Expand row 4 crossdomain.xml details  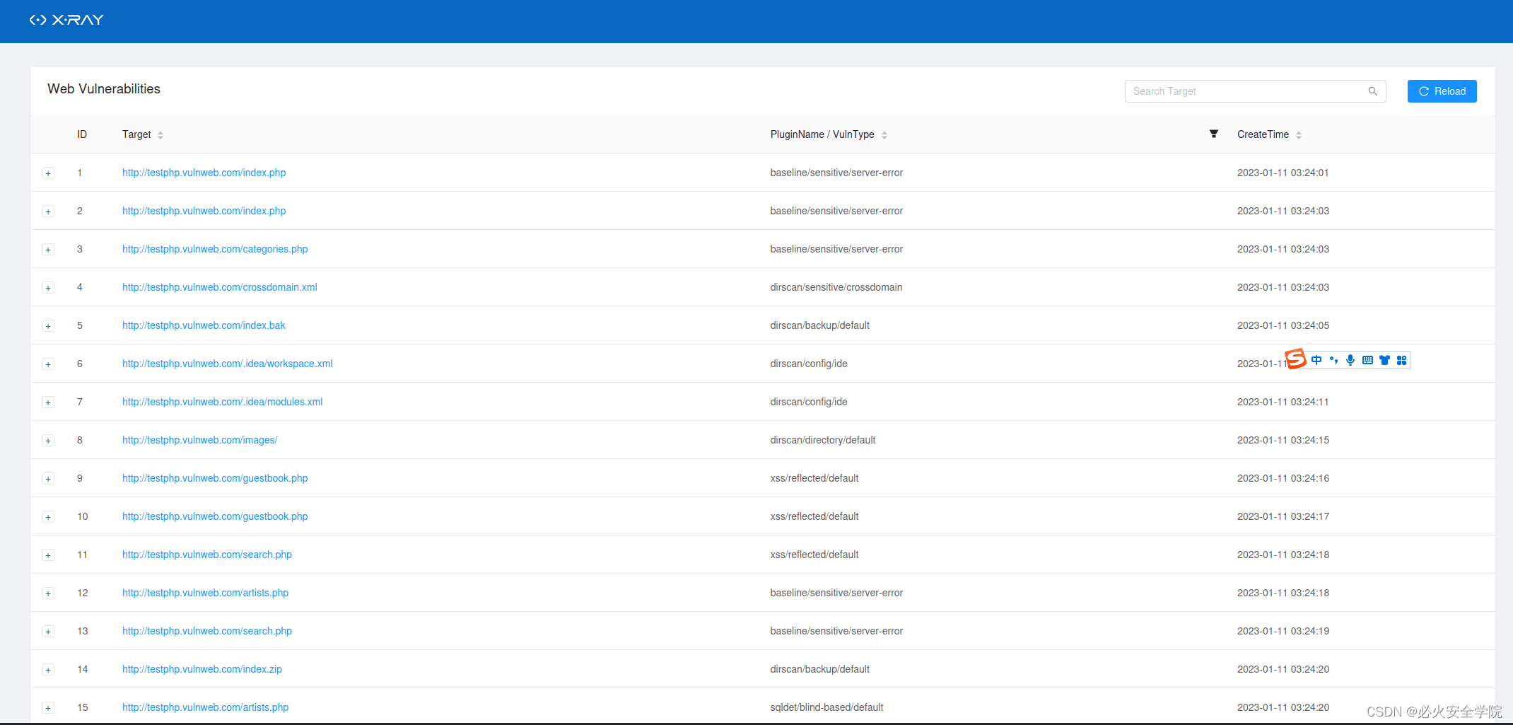[x=48, y=288]
